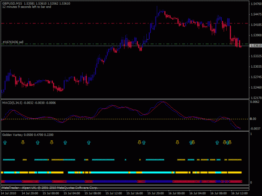
Task: Click the '15 Jul 16:00' time label
Action: pyautogui.click(x=135, y=193)
